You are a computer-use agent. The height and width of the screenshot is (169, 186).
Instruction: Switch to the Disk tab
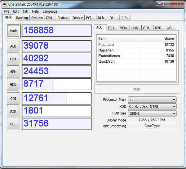tap(102, 18)
